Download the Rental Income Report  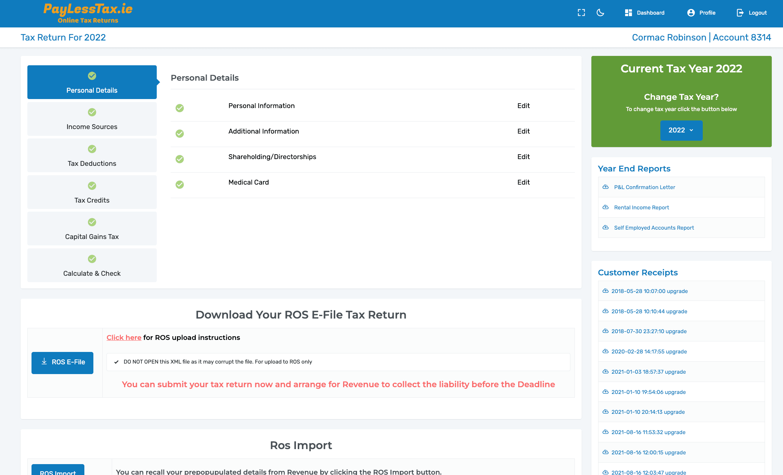(641, 207)
